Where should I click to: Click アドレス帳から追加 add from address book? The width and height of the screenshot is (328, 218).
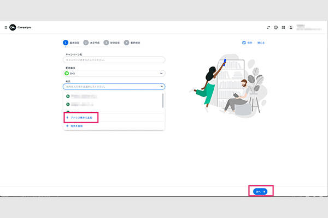(79, 118)
